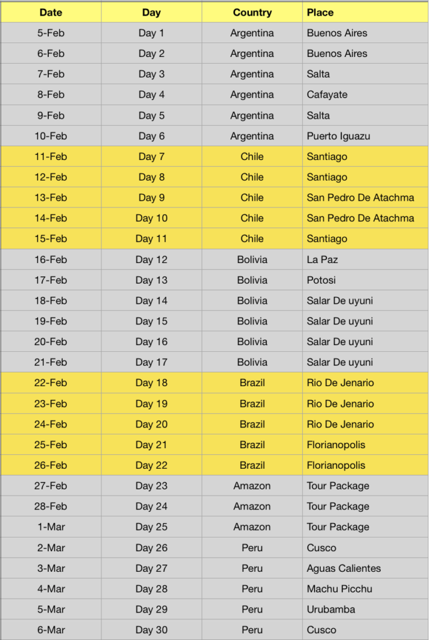
Task: Click the Puerto Iguazu cell
Action: pyautogui.click(x=365, y=136)
